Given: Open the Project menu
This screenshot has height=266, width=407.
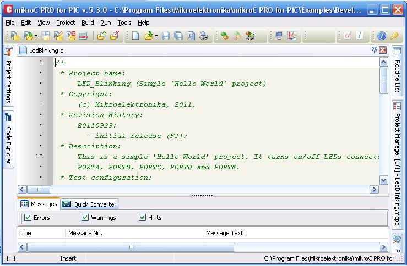Looking at the screenshot, I should click(66, 23).
